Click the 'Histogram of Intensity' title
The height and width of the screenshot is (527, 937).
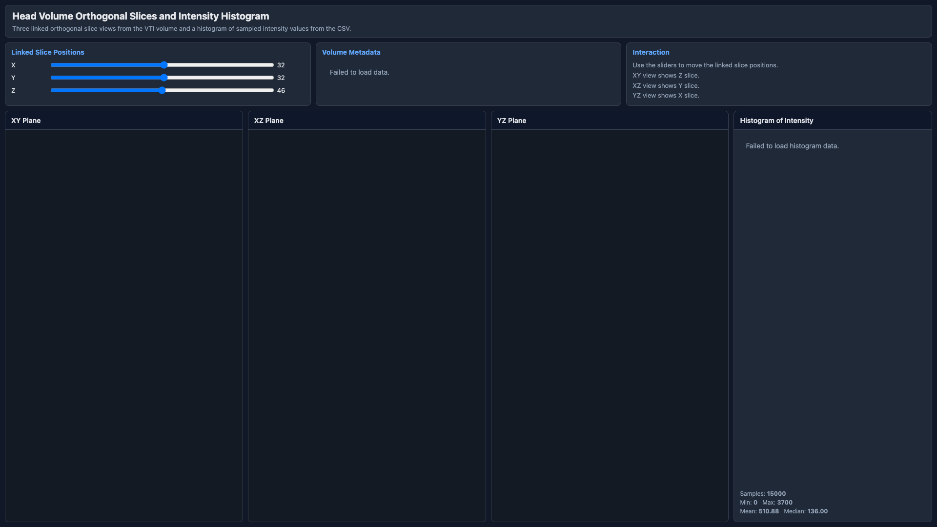(776, 121)
